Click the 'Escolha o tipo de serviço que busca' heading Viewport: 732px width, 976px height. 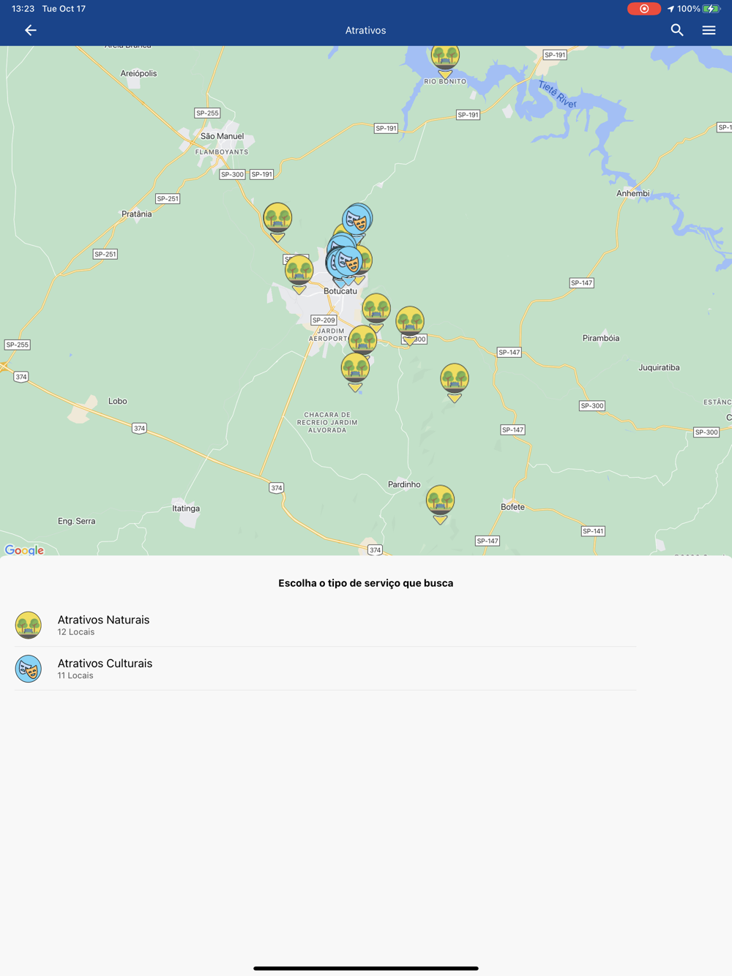point(366,583)
